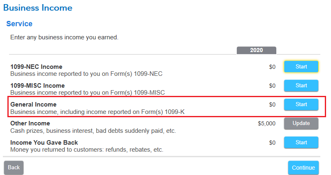The image size is (331, 175).
Task: Click the 1099-K description under General Income
Action: click(x=97, y=111)
